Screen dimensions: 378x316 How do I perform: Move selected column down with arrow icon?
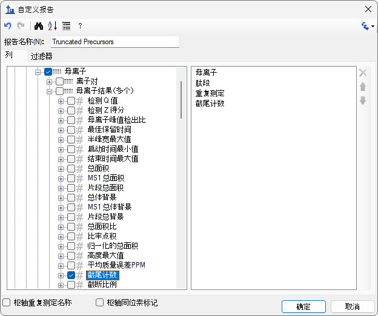[363, 100]
